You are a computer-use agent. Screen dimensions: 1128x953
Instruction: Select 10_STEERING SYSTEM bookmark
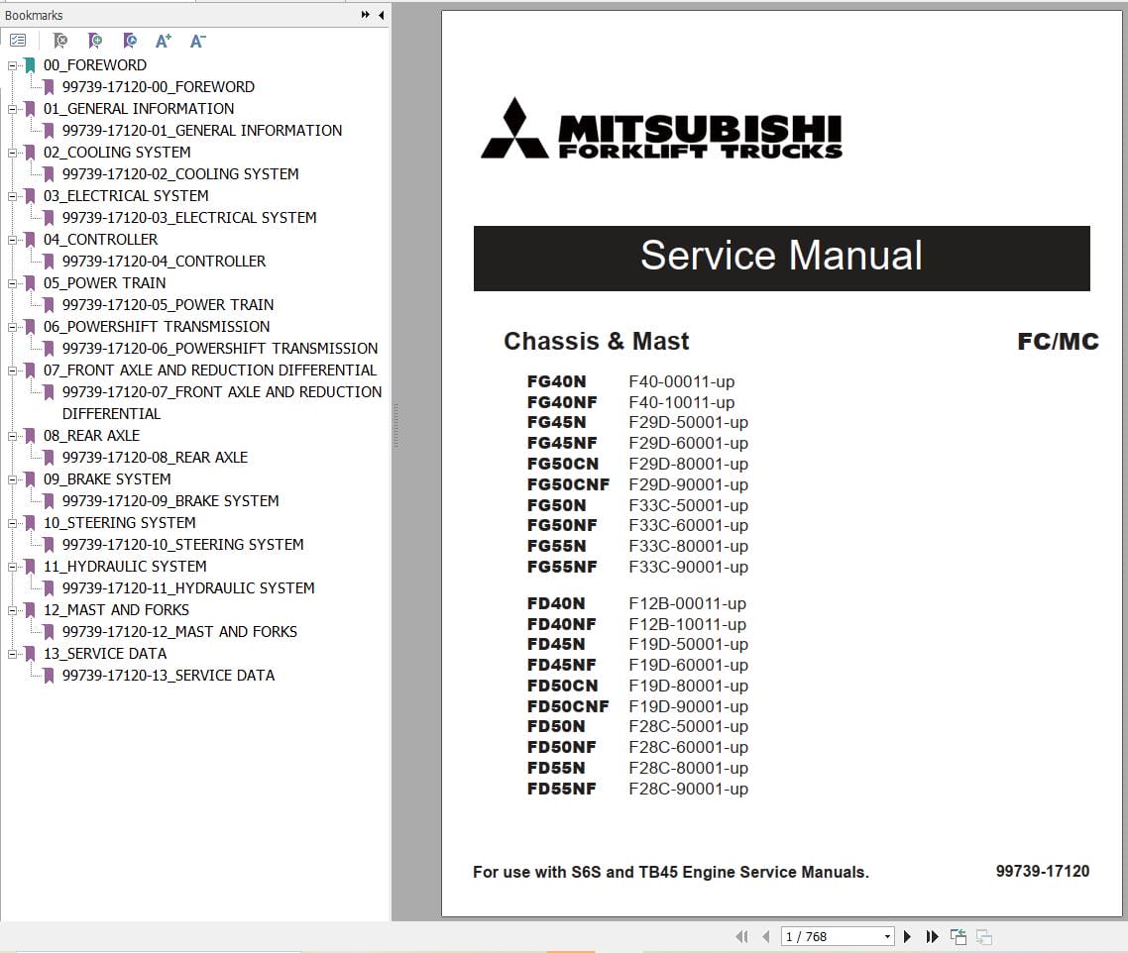[119, 523]
